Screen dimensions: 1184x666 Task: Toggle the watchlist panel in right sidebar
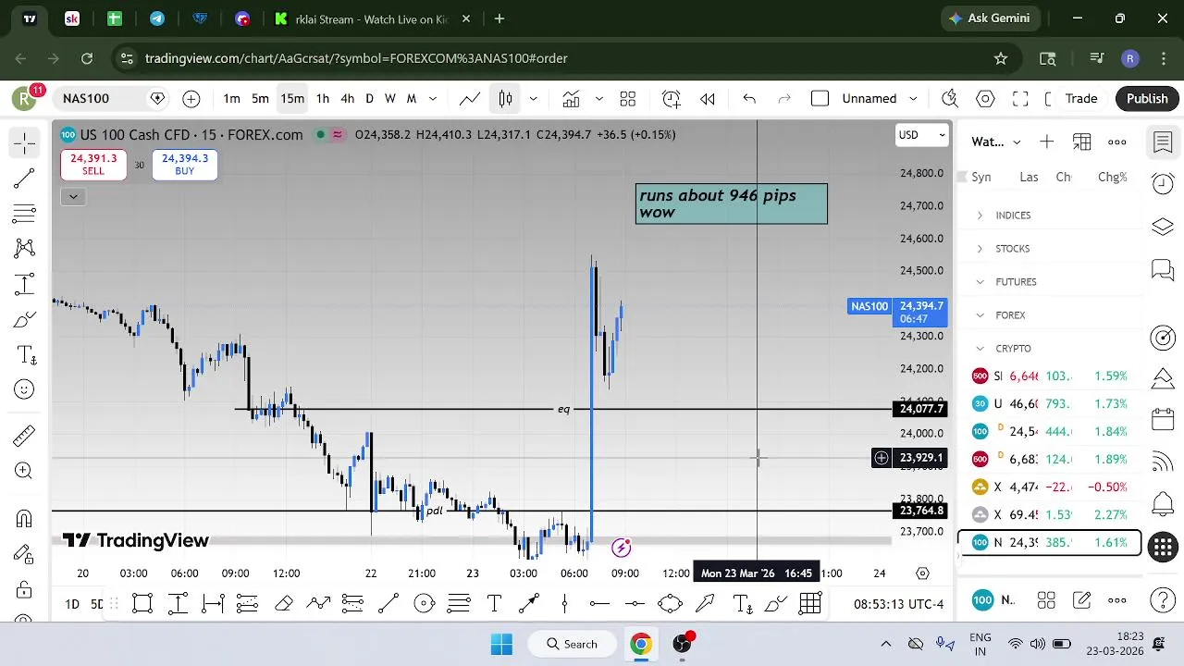pyautogui.click(x=1163, y=142)
